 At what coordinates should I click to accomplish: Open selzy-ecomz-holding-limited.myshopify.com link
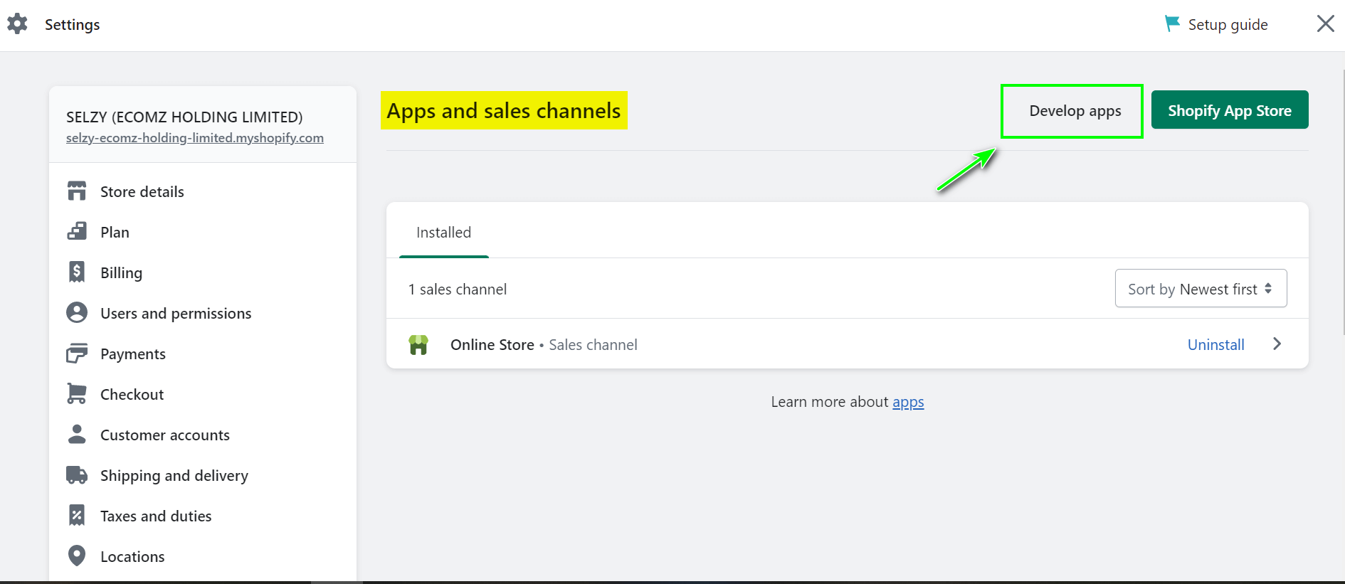pos(195,138)
